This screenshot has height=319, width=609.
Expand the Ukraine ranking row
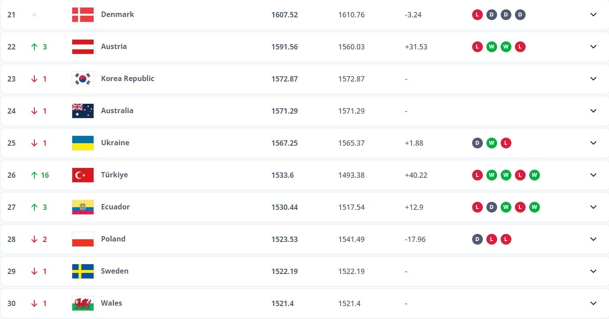(x=593, y=143)
